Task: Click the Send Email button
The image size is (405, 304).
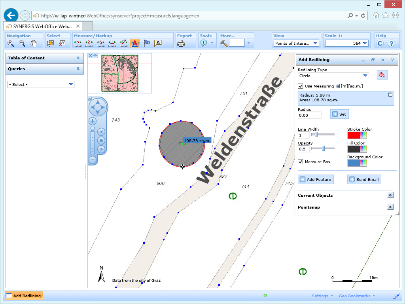Action: click(x=364, y=179)
